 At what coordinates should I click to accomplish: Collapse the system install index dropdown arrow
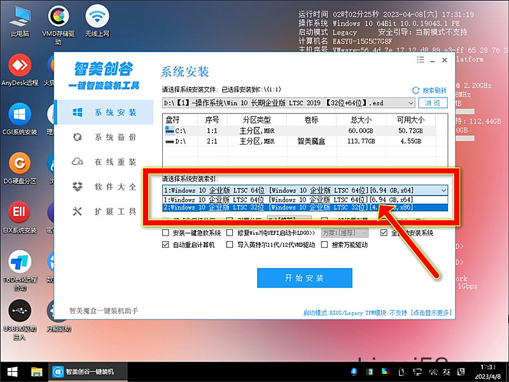(443, 190)
